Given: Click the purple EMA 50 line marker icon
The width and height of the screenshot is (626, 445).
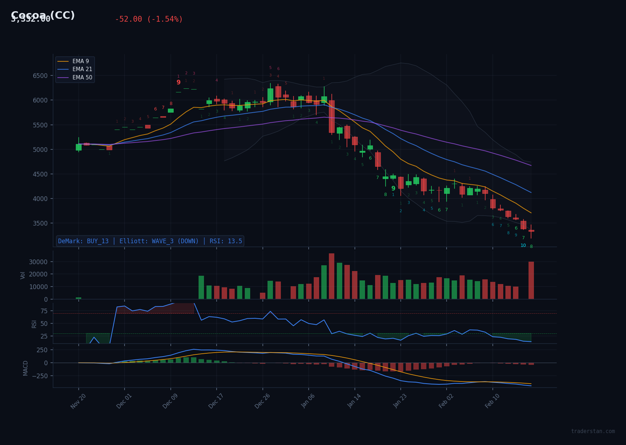Looking at the screenshot, I should 64,77.
